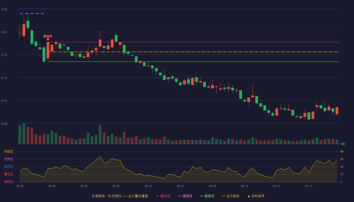Click the 05-15 date axis label
This screenshot has height=202, width=354.
coord(148,186)
